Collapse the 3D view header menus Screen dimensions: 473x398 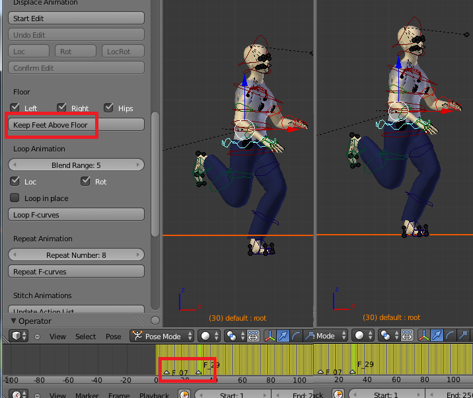[37, 337]
